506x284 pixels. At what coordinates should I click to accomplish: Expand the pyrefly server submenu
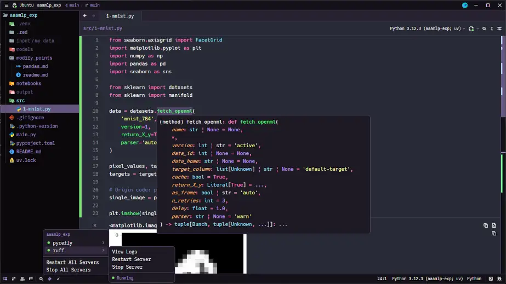(x=76, y=243)
